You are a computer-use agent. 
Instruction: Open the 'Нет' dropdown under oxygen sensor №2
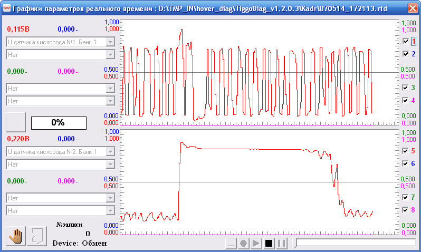61,164
